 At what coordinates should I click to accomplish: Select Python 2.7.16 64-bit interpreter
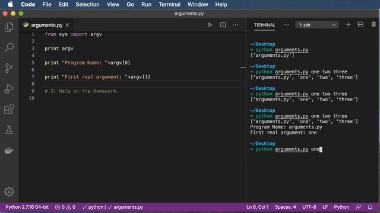27,207
